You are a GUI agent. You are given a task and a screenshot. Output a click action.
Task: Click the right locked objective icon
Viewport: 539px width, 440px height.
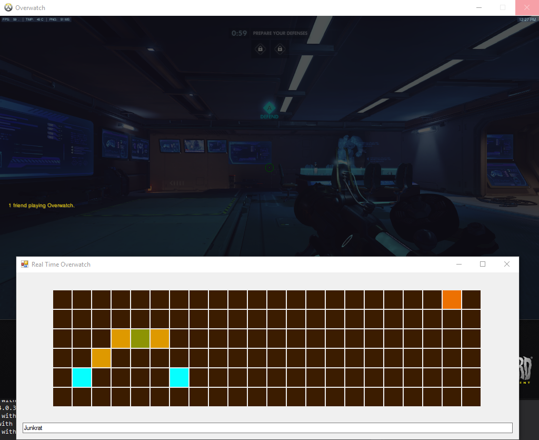(280, 48)
